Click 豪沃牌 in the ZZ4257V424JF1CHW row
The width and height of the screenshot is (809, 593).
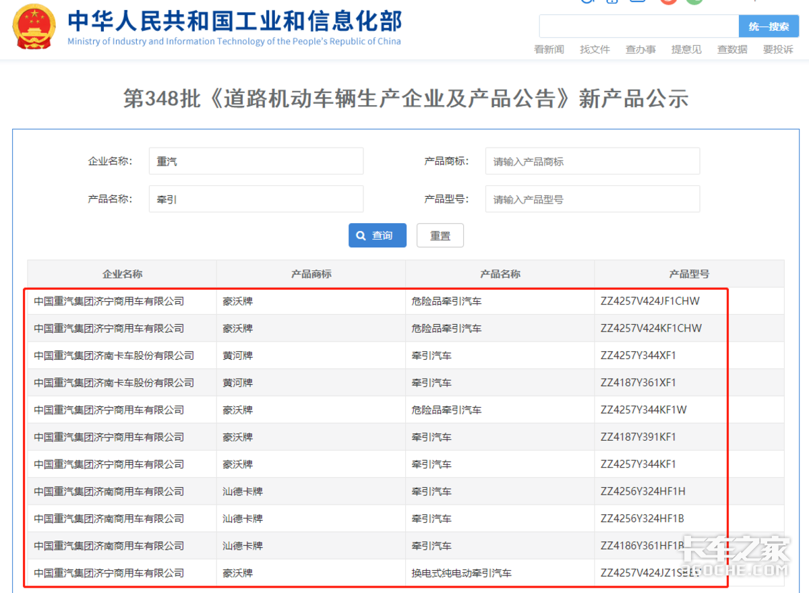click(238, 301)
